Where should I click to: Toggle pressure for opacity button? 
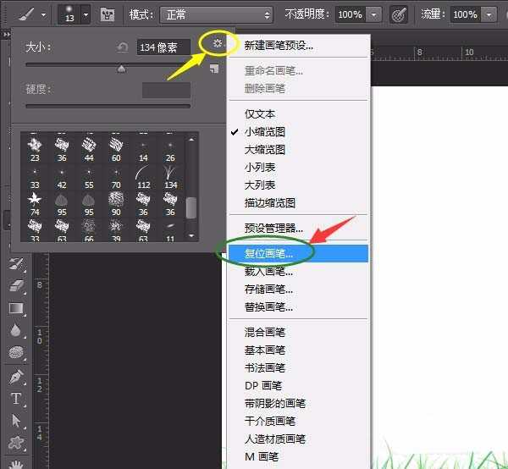pos(398,14)
